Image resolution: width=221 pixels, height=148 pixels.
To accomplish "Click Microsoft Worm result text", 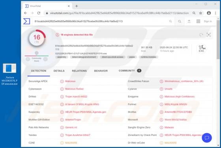I will [176, 120].
